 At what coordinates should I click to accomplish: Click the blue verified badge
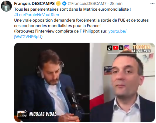[64, 4]
